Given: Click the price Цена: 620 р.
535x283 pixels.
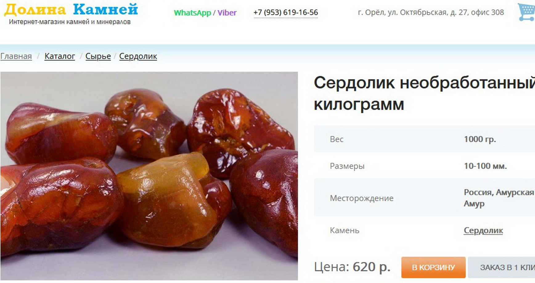Looking at the screenshot, I should click(352, 267).
